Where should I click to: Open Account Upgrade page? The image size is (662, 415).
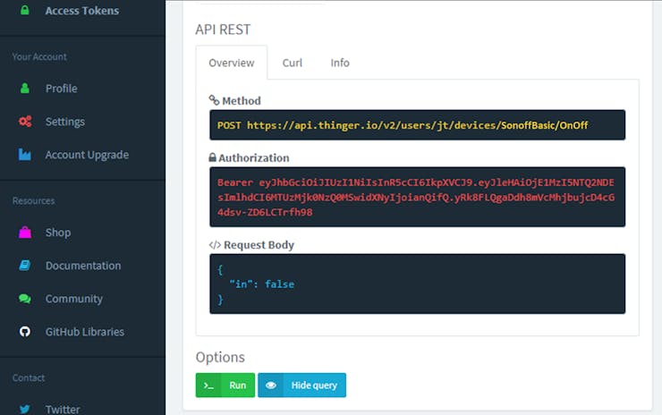pos(87,155)
